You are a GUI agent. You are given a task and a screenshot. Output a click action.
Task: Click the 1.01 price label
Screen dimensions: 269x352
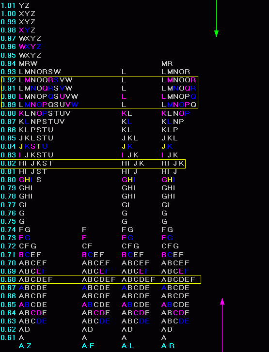click(x=8, y=5)
